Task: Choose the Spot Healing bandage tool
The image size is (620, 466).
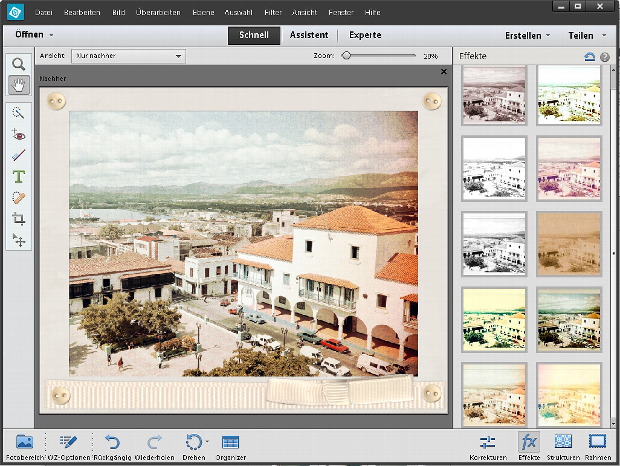Action: 19,198
